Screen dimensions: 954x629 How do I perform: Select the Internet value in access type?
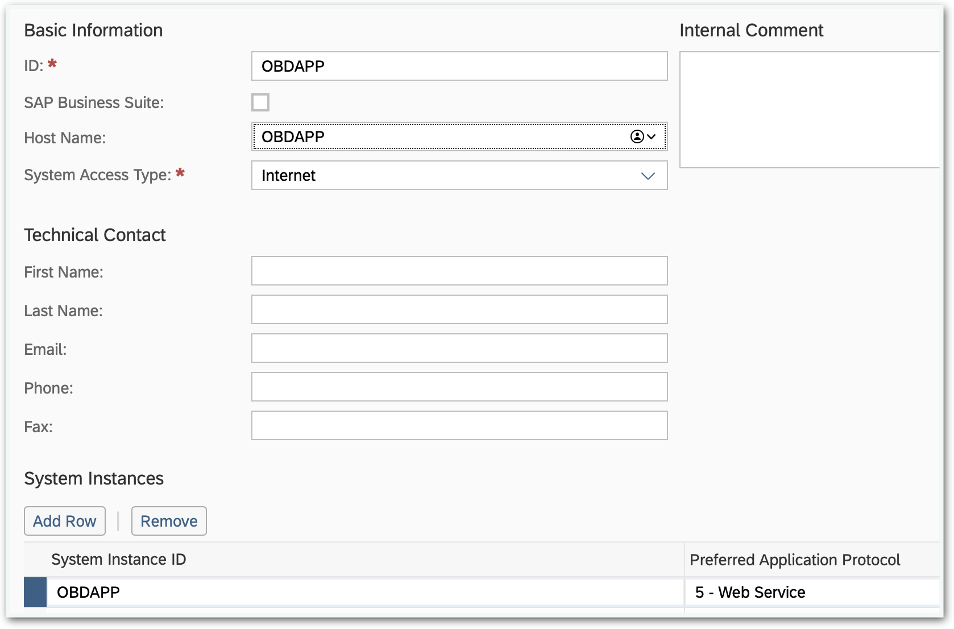[x=398, y=176]
